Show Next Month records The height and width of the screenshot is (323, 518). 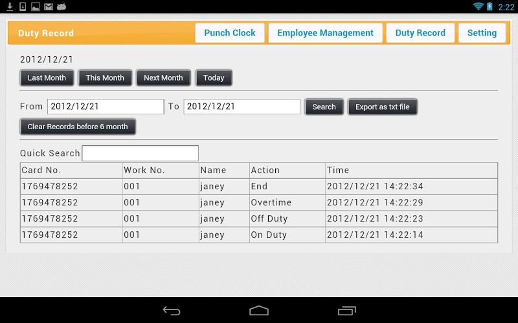pos(163,78)
